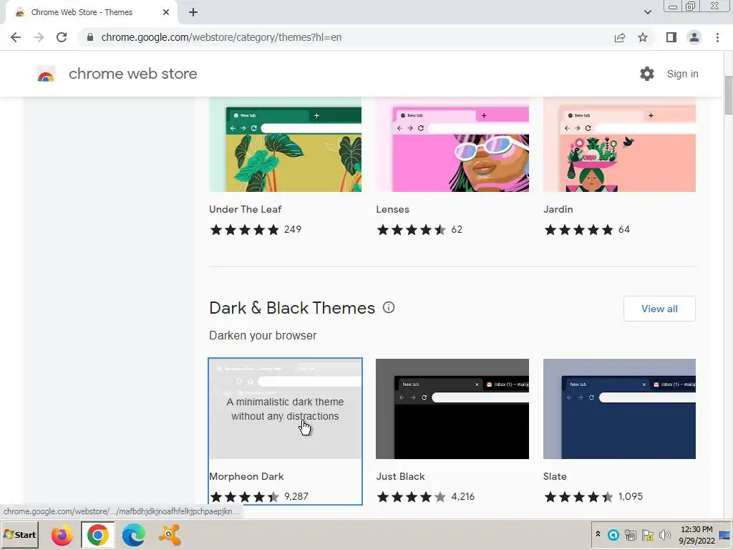
Task: Open the Chrome three-dot menu
Action: point(717,37)
